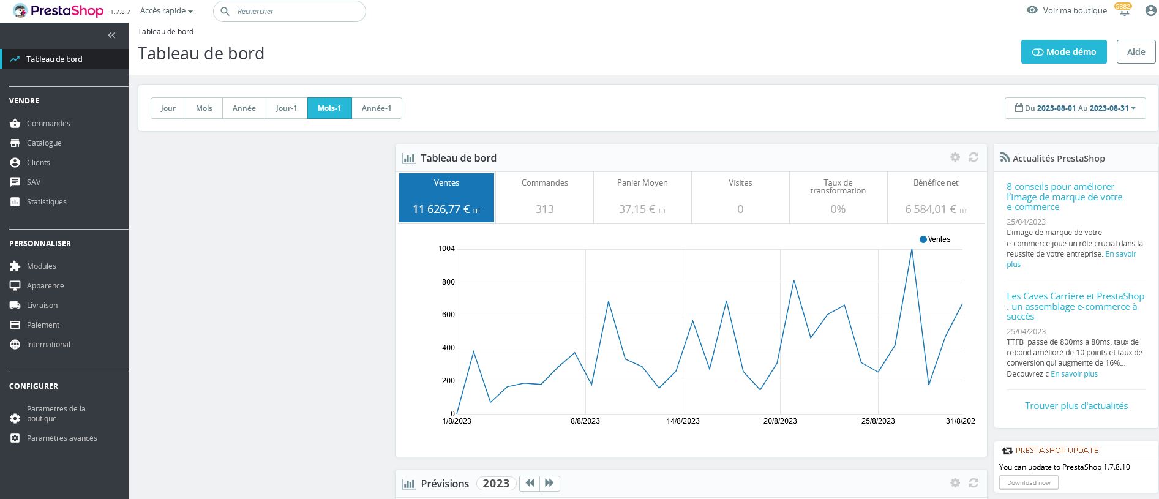1159x499 pixels.
Task: Click the magnifier search icon
Action: 225,12
